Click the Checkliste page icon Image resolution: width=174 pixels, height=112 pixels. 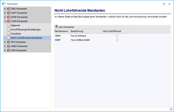point(8,34)
